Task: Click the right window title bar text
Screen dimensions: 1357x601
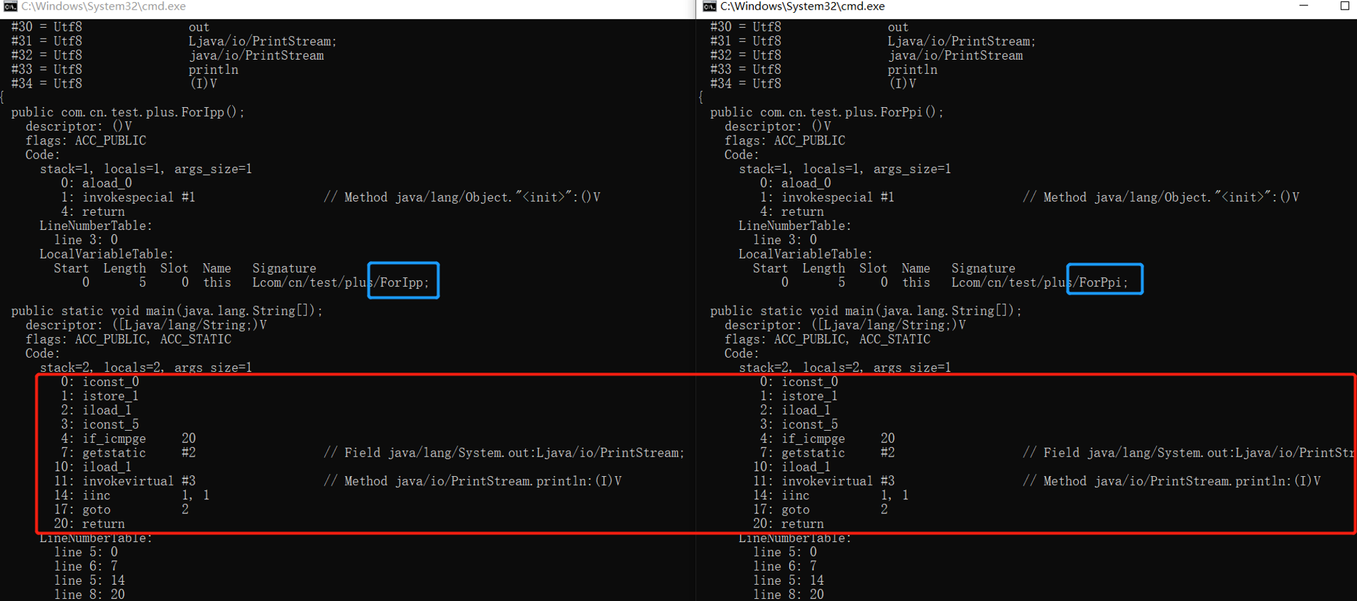Action: [803, 6]
